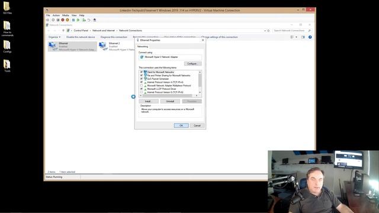
Task: Uncheck File and Printer Sharing for Microsoft Networks
Action: pos(142,75)
